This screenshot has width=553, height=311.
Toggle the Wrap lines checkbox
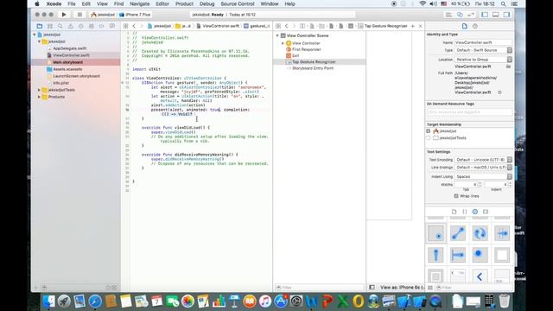coord(456,196)
